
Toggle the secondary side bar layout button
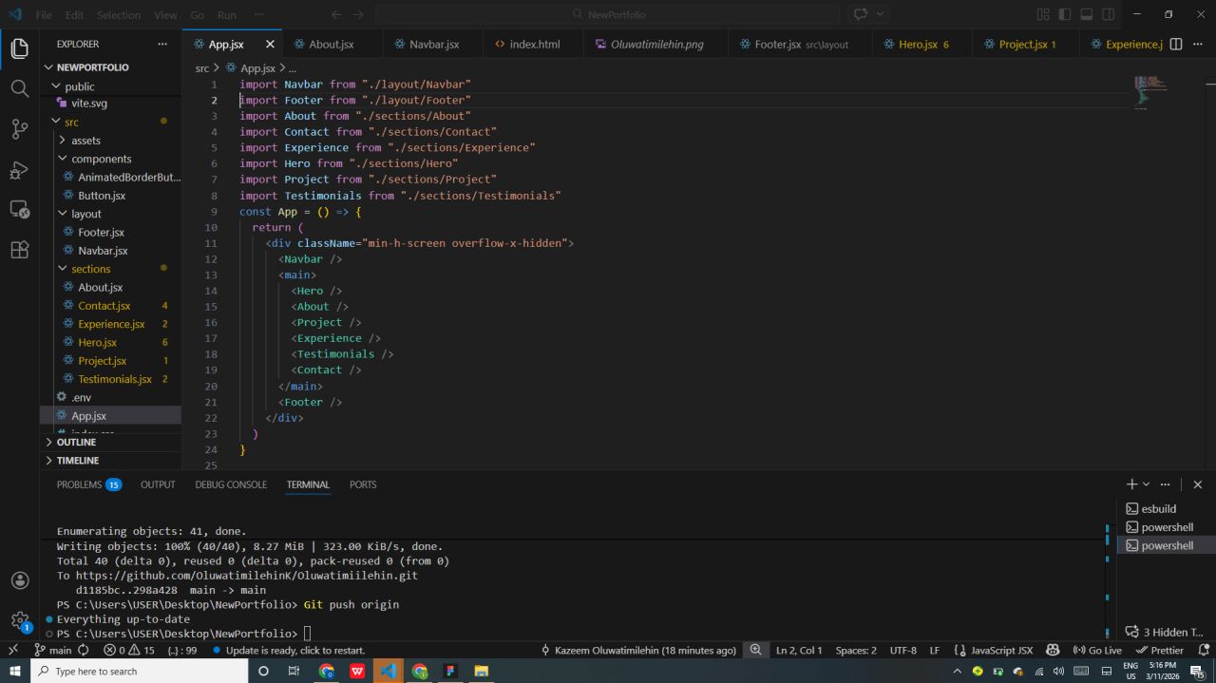pyautogui.click(x=1109, y=14)
